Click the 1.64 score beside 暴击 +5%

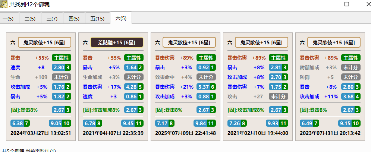pos(134,67)
